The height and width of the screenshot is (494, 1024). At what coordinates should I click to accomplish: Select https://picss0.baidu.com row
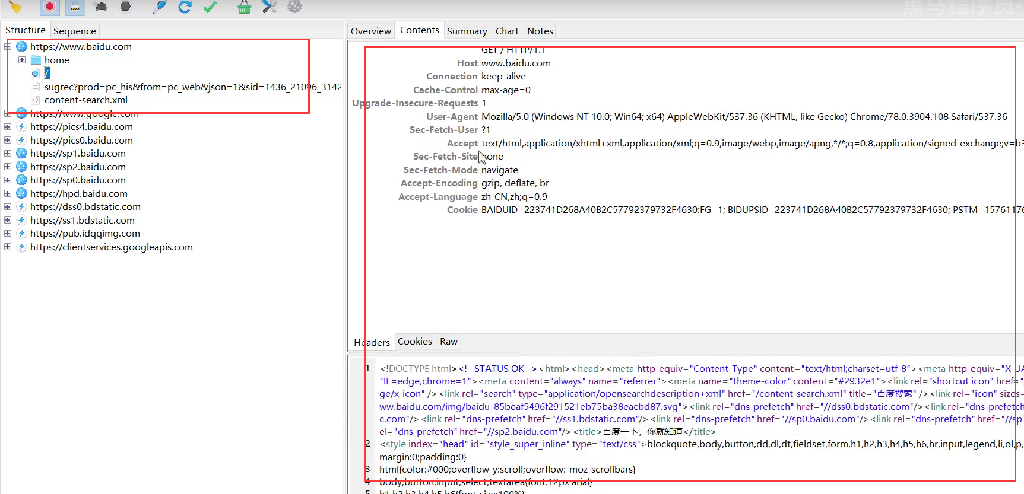pos(81,140)
